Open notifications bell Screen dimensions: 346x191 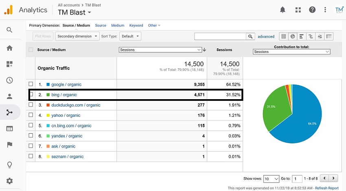click(282, 10)
